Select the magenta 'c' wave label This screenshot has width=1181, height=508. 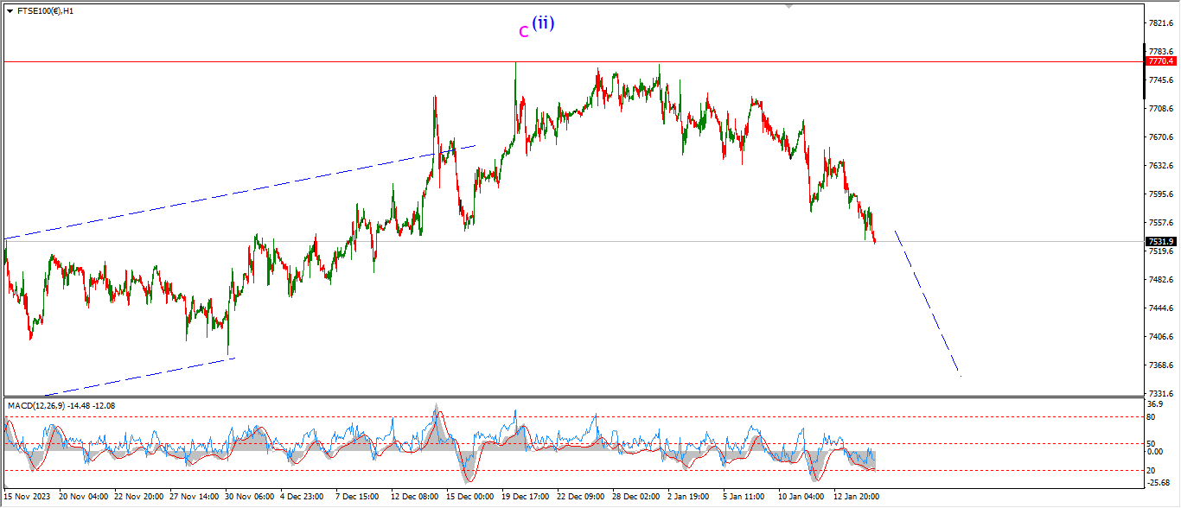(x=523, y=32)
